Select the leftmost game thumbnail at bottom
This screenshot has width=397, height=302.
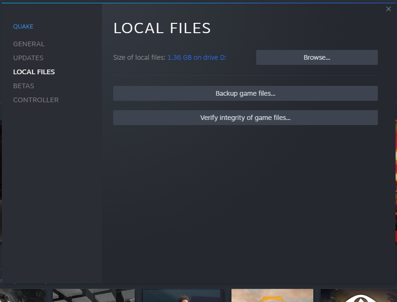point(22,295)
